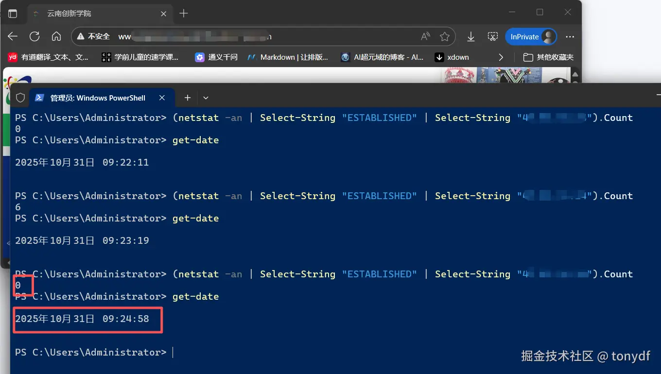The width and height of the screenshot is (661, 374).
Task: Open browser settings and more menu
Action: click(570, 36)
